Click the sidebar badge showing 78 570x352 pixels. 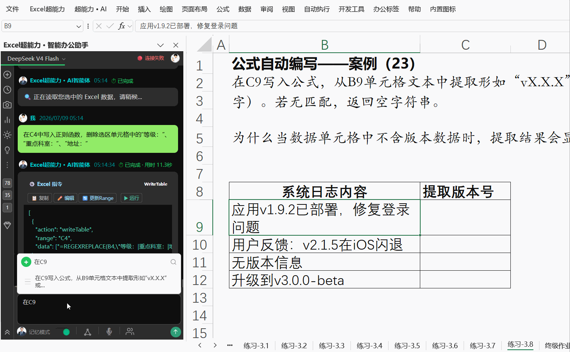click(x=7, y=183)
